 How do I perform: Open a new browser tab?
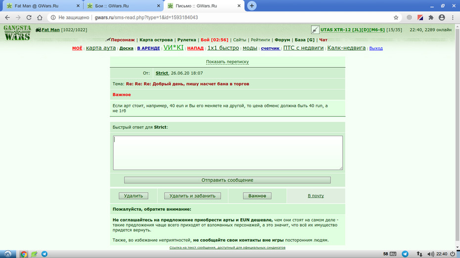252,6
